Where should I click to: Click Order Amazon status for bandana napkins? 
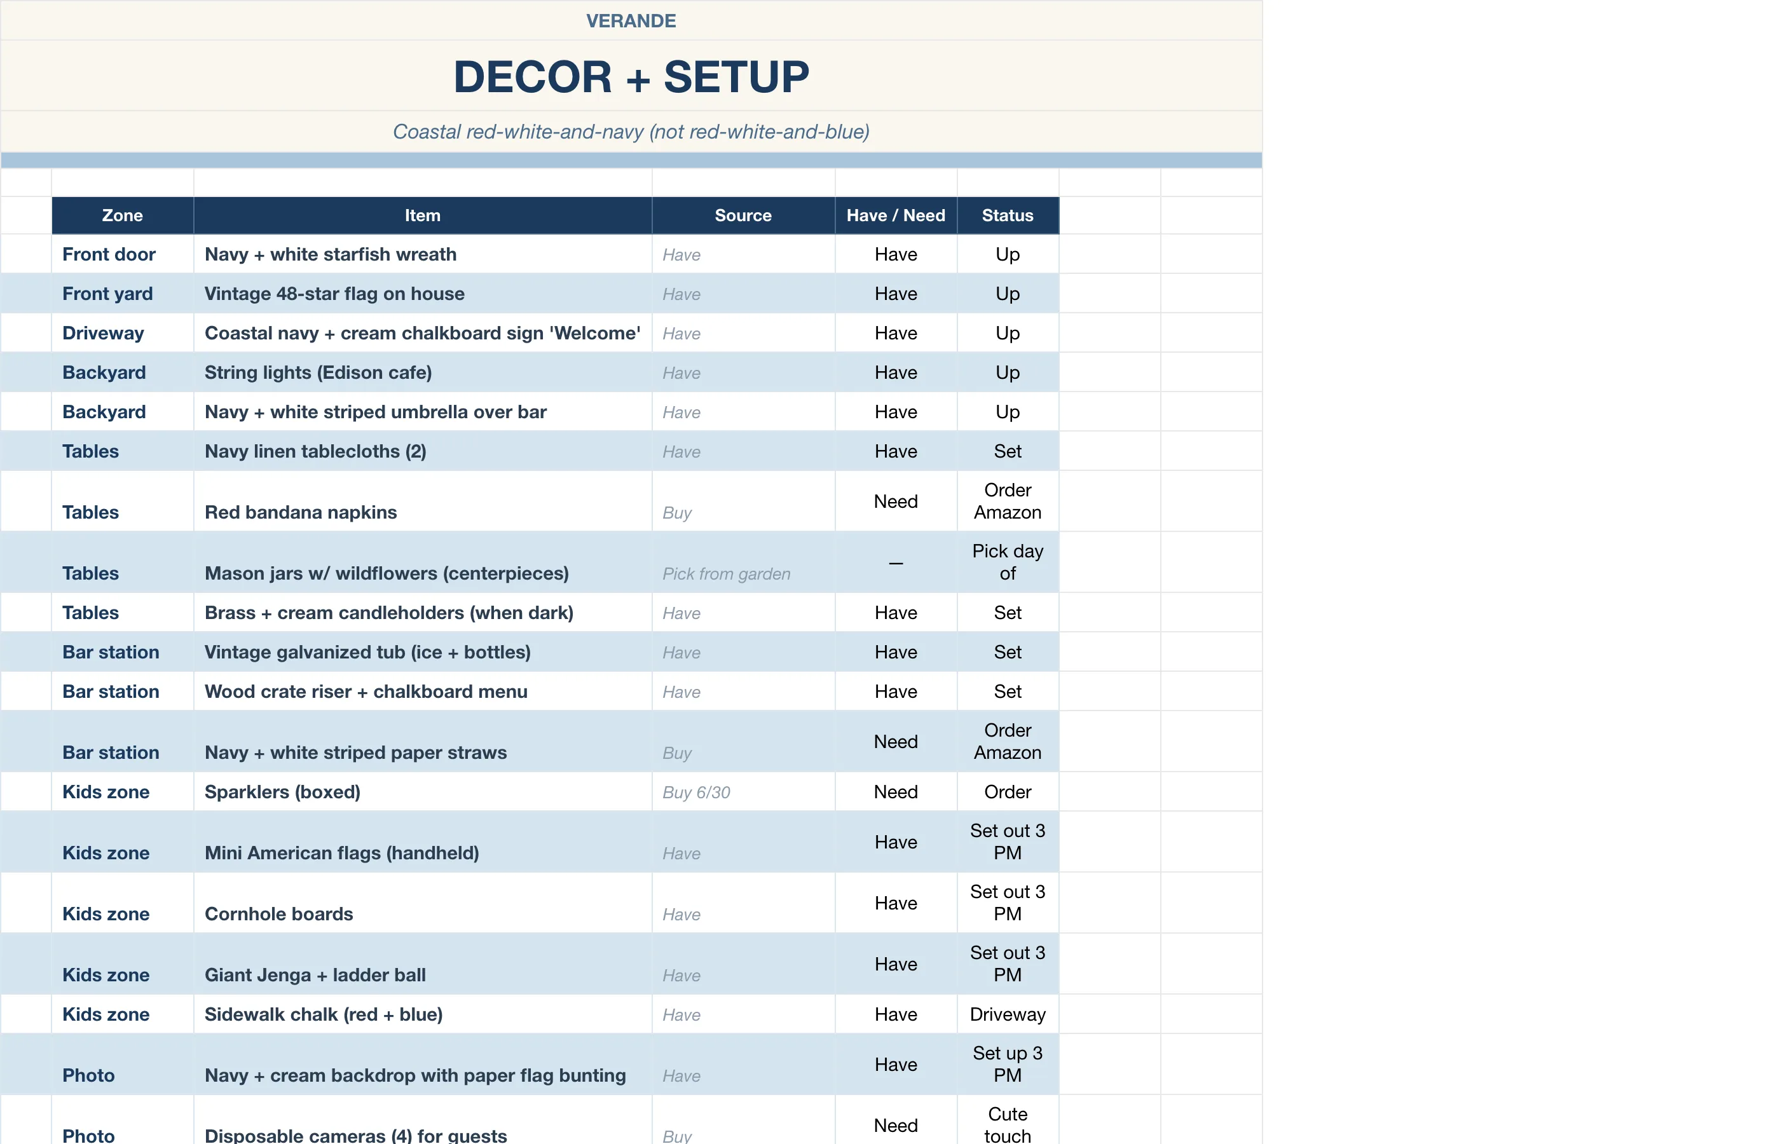point(1008,501)
